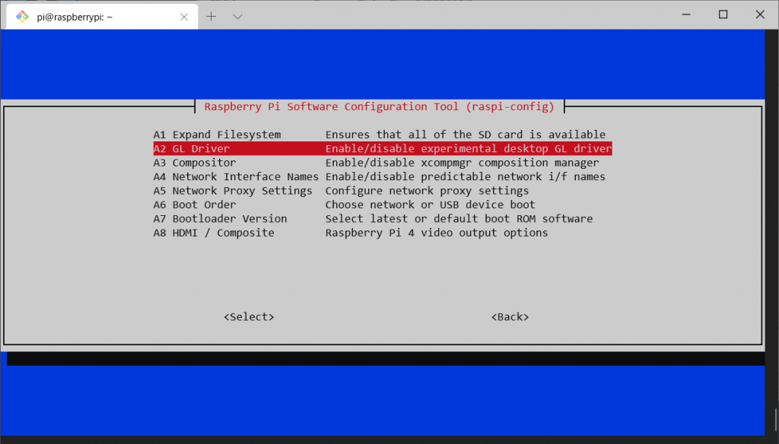Screen dimensions: 779x444
Task: Click the terminal's vertical scrollbar thumb
Action: pyautogui.click(x=775, y=420)
